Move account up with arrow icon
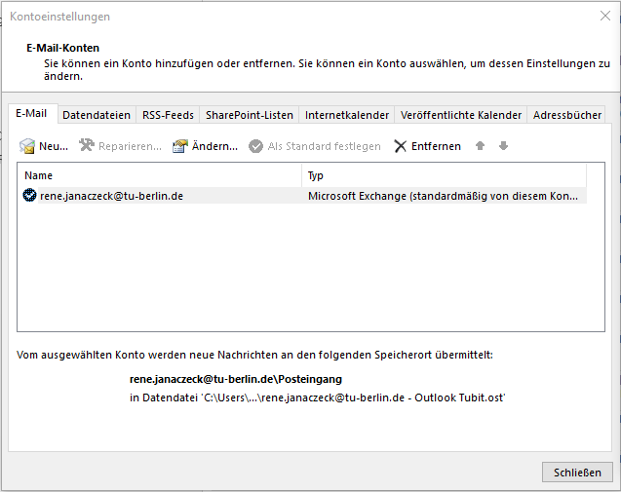 (480, 146)
